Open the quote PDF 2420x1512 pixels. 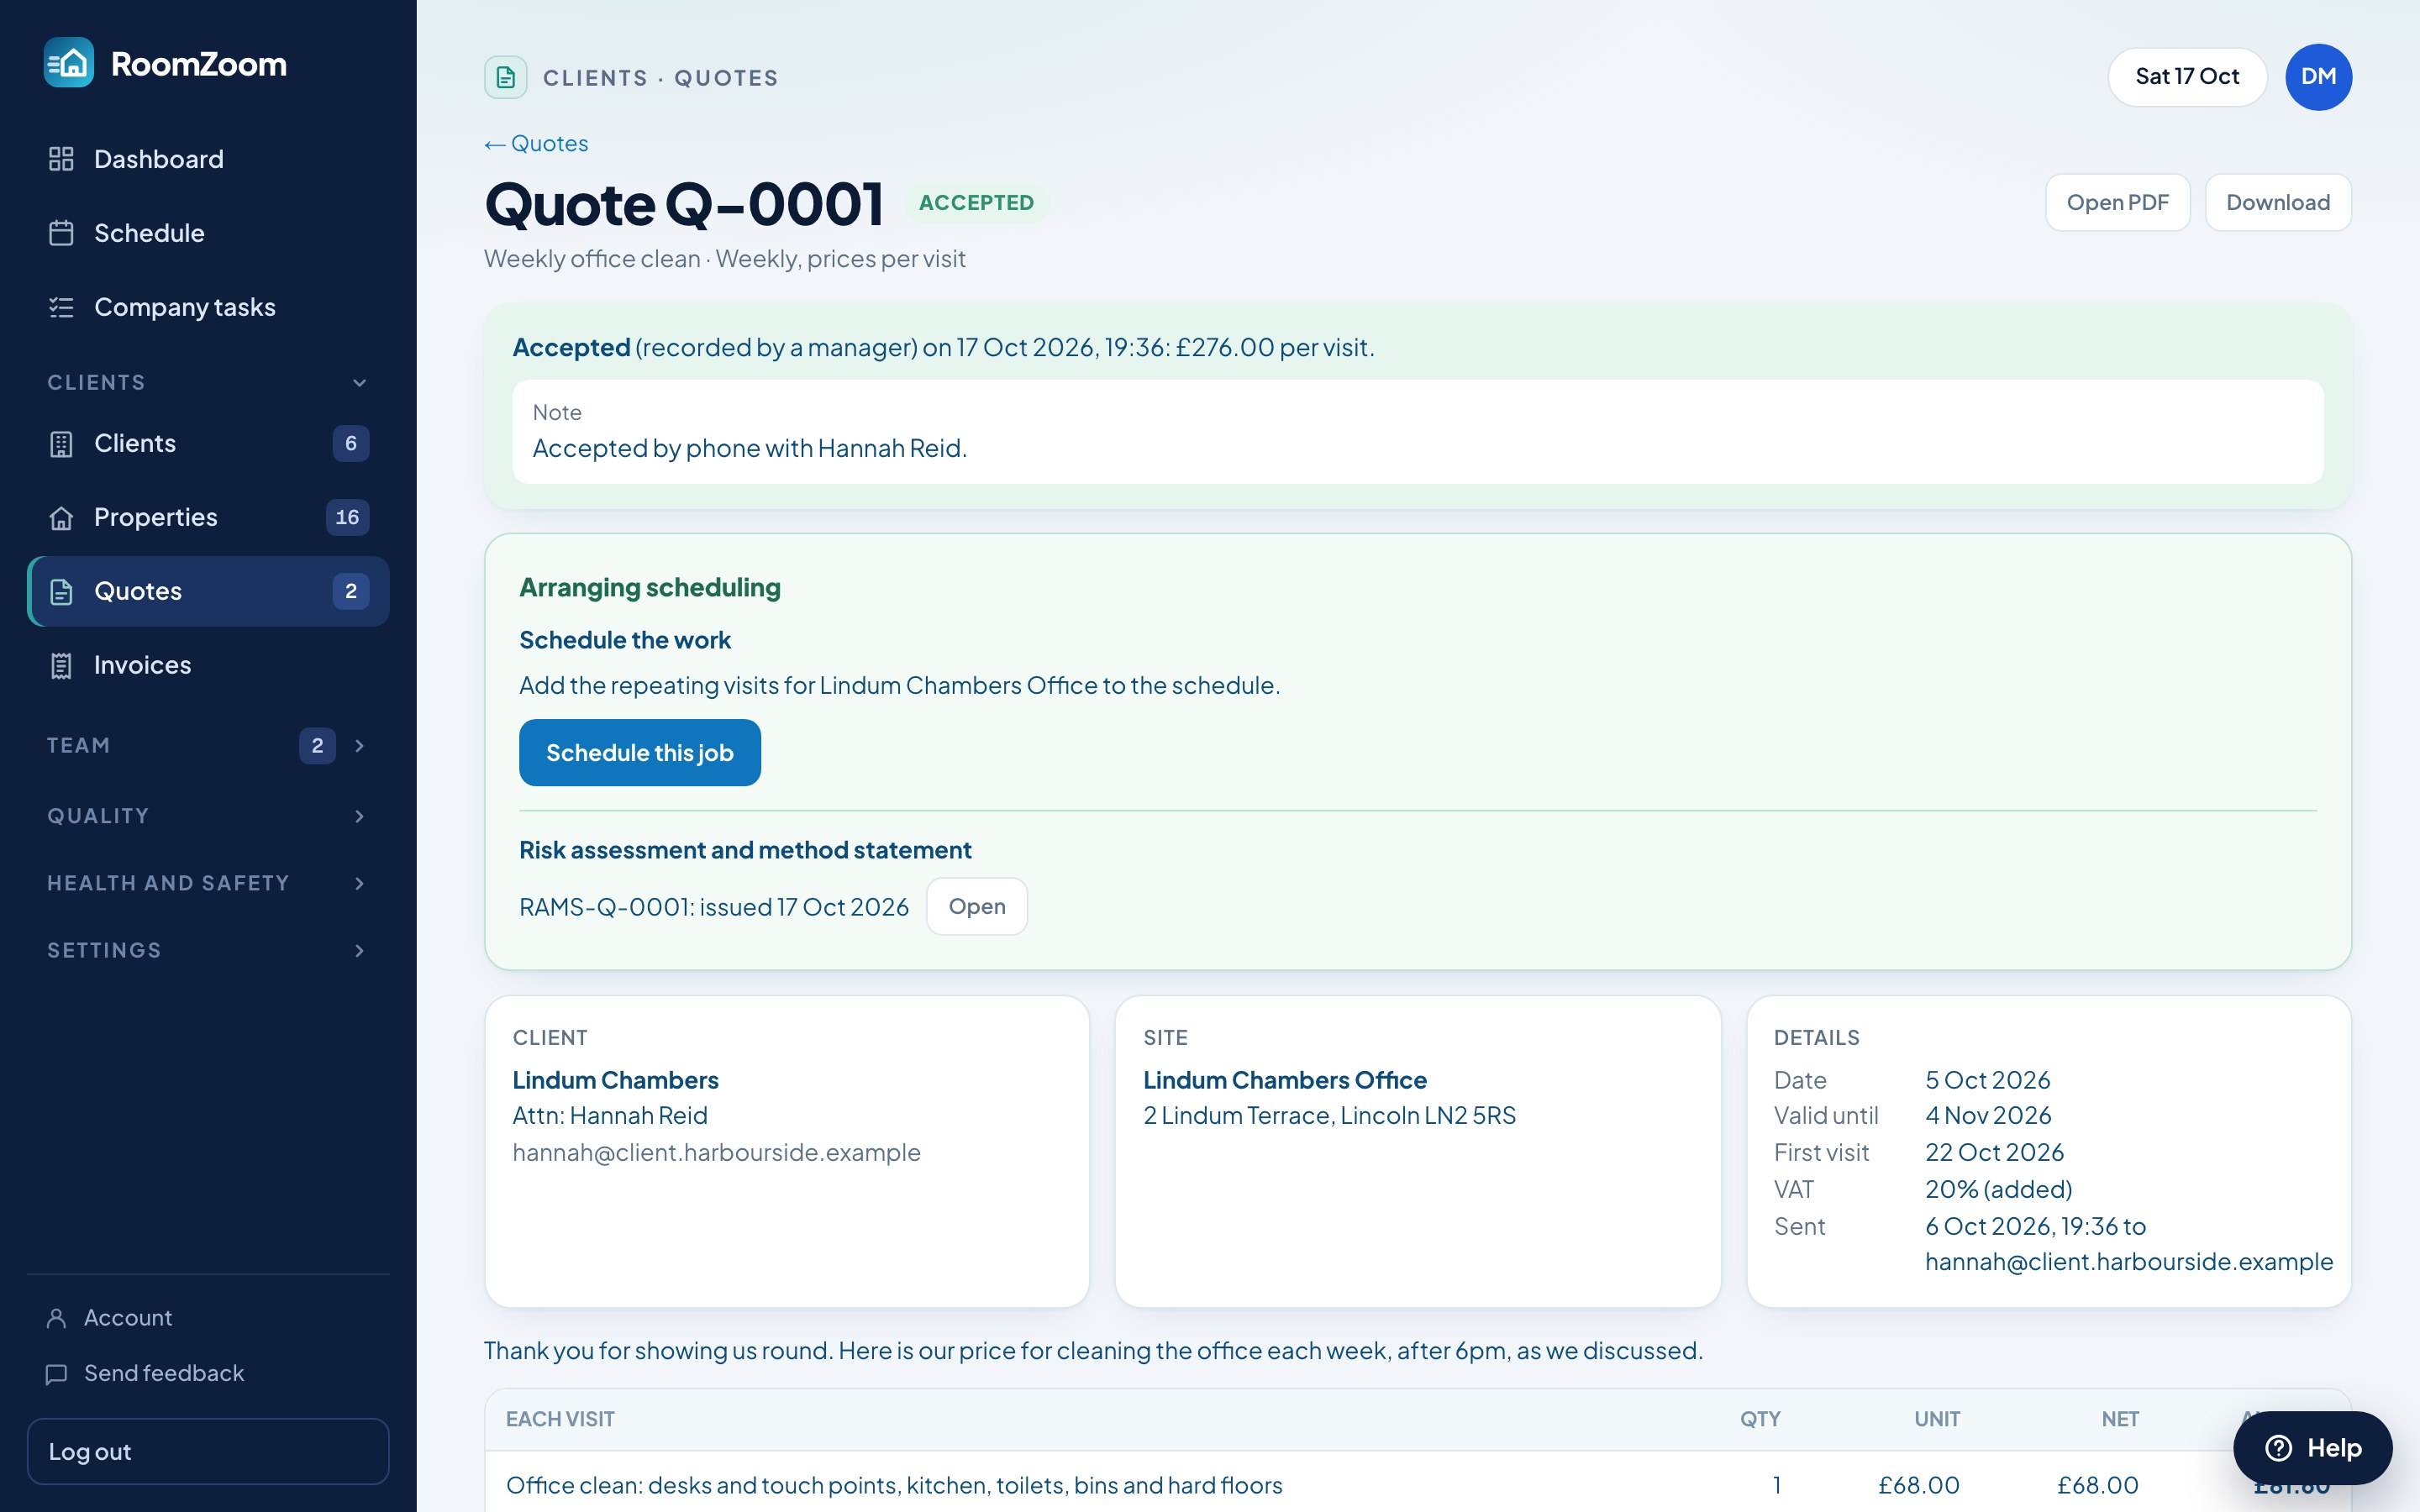[2118, 203]
